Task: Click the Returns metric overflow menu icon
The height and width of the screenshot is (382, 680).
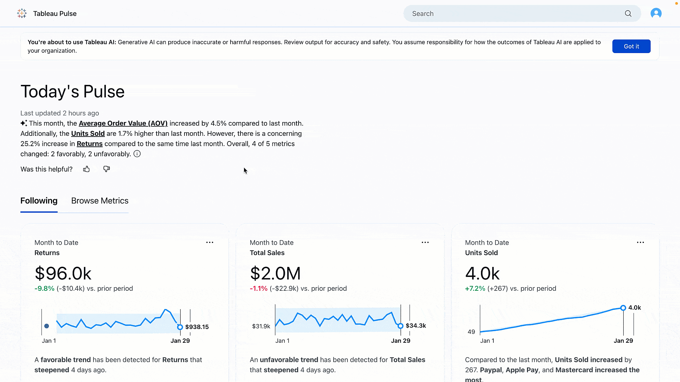Action: tap(210, 243)
